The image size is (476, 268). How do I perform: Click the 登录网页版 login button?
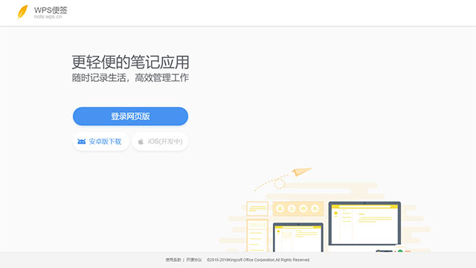pos(131,116)
